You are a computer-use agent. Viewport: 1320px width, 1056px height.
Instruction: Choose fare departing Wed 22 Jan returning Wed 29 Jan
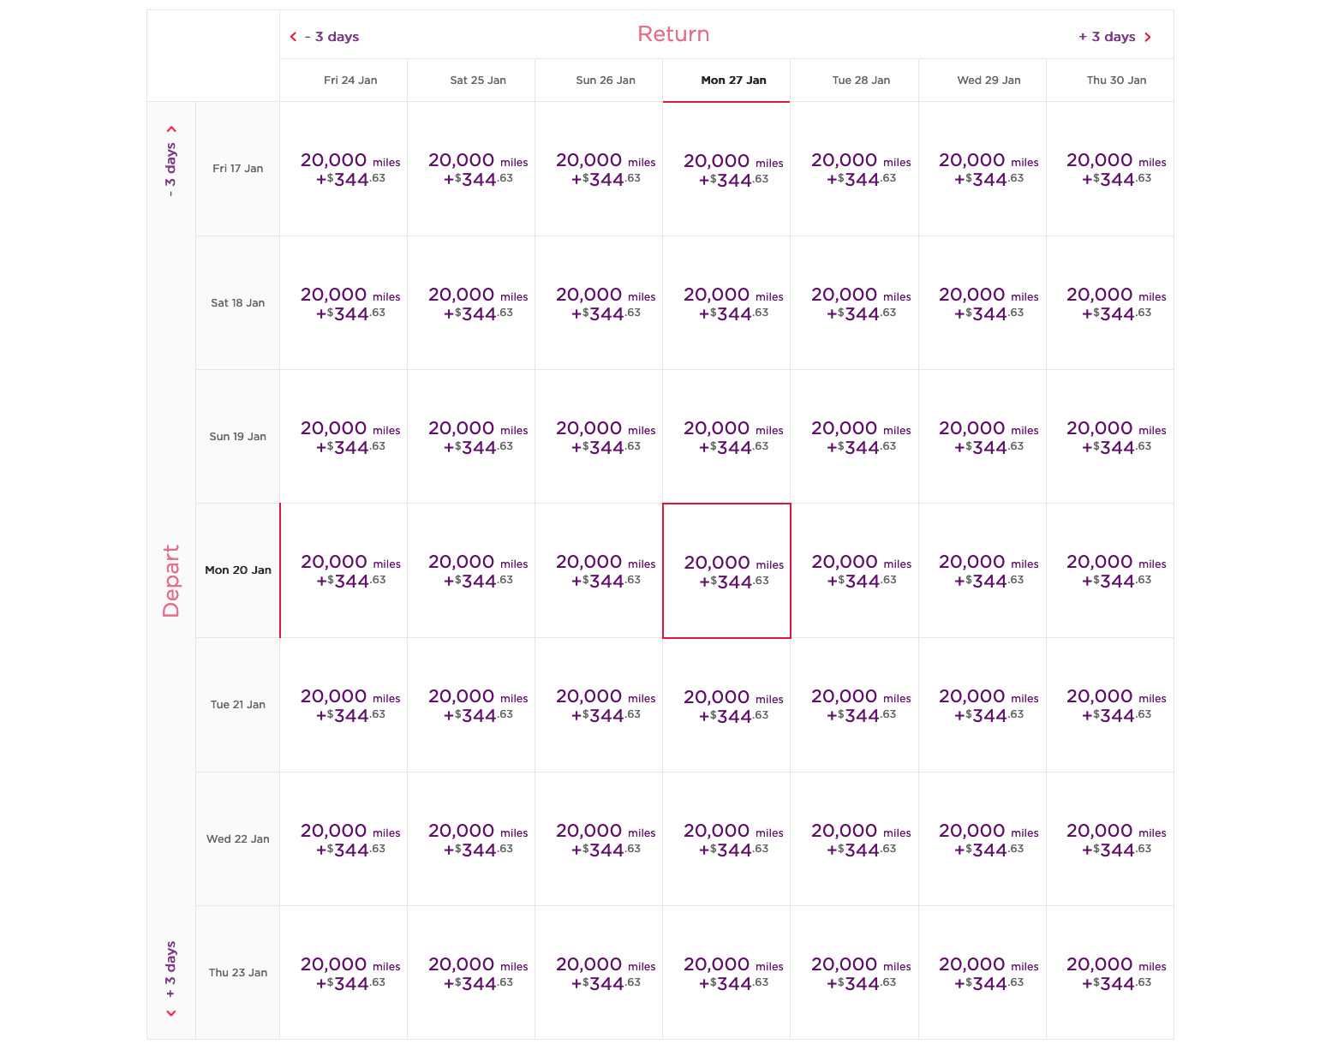(x=983, y=839)
